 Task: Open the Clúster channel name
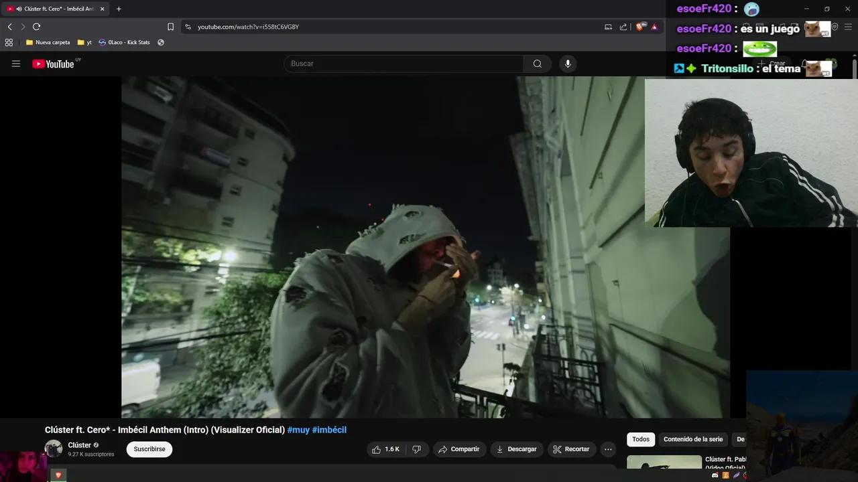pos(79,445)
